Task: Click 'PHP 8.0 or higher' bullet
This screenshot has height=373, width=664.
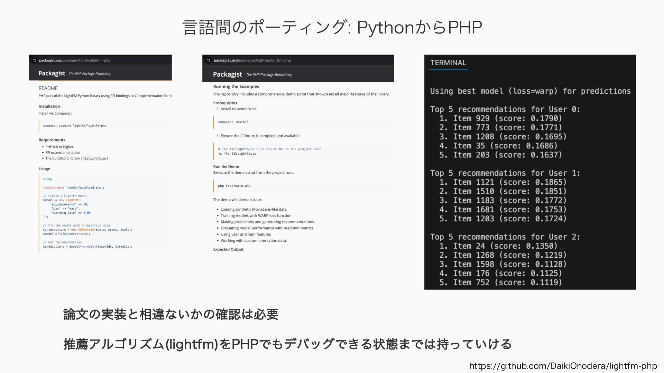Action: pos(59,147)
